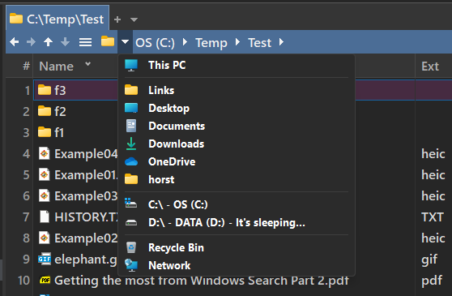This screenshot has height=296, width=452.
Task: Expand the arrow after OS (C:) breadcrumb
Action: [x=185, y=42]
